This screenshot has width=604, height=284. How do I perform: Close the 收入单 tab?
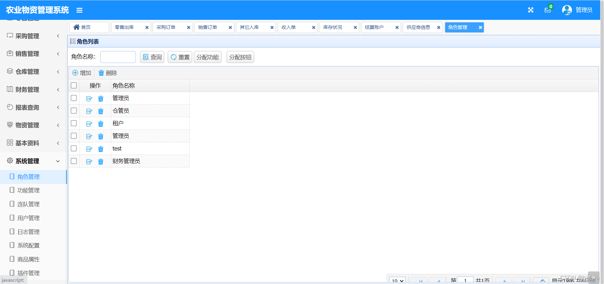[314, 27]
